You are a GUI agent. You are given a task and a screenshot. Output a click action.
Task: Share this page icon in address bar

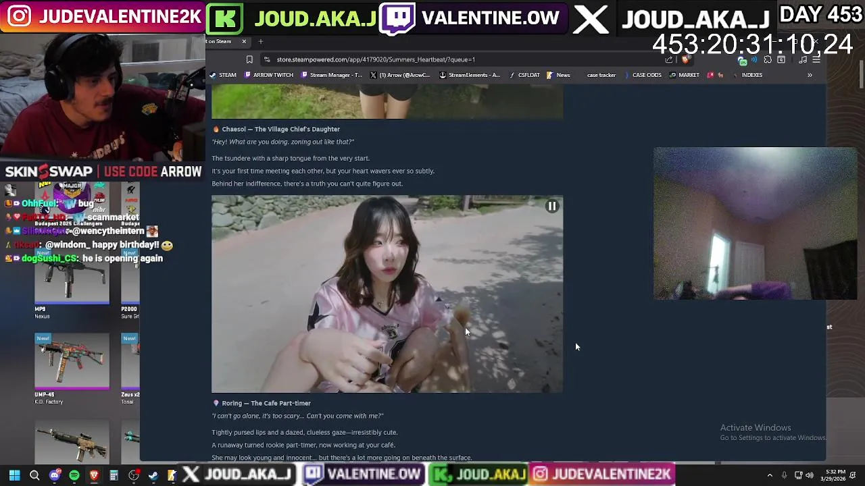[x=669, y=59]
